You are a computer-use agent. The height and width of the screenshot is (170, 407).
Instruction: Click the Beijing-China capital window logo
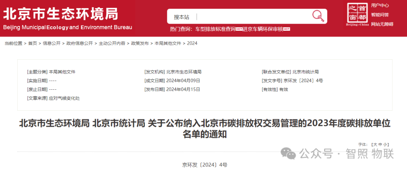click(x=357, y=15)
